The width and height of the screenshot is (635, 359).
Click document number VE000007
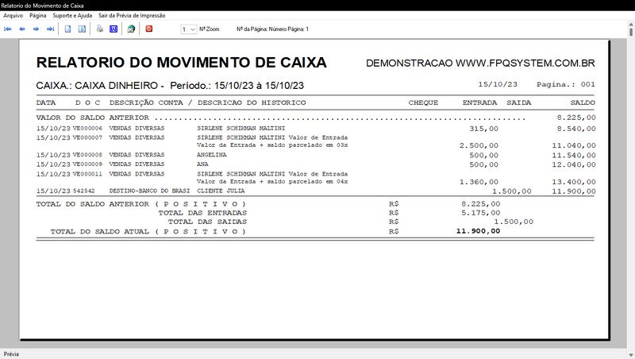coord(87,137)
